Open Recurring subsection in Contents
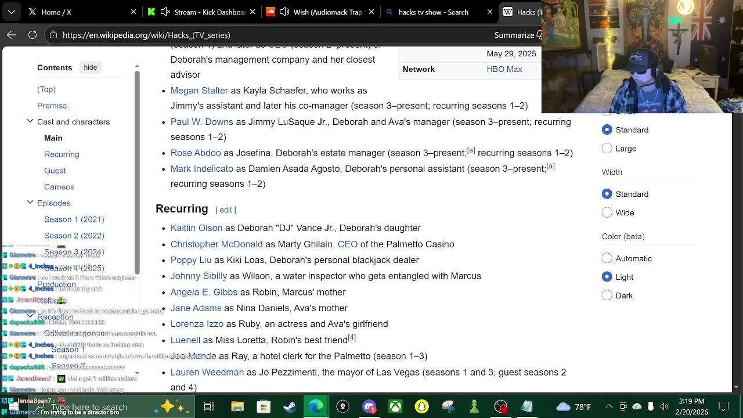 62,154
